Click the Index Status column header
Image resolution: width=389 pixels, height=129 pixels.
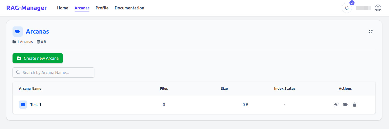coord(285,89)
